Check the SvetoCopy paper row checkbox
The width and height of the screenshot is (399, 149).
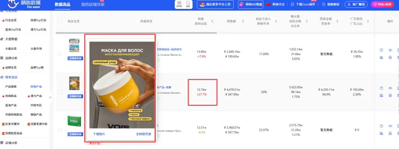60,130
